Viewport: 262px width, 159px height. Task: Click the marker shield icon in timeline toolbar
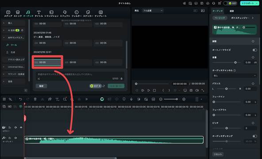point(124,99)
